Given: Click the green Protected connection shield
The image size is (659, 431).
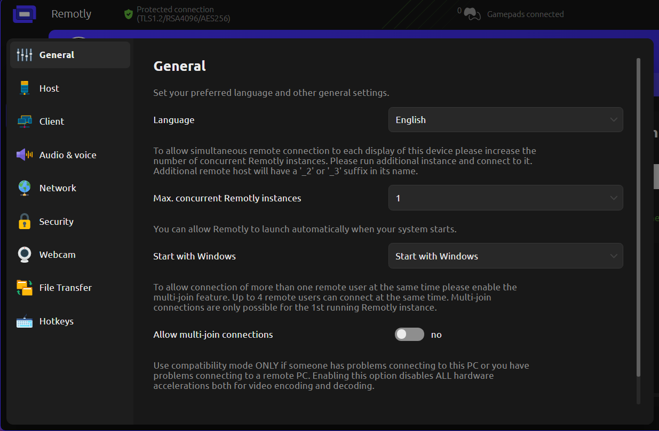Looking at the screenshot, I should click(x=128, y=14).
